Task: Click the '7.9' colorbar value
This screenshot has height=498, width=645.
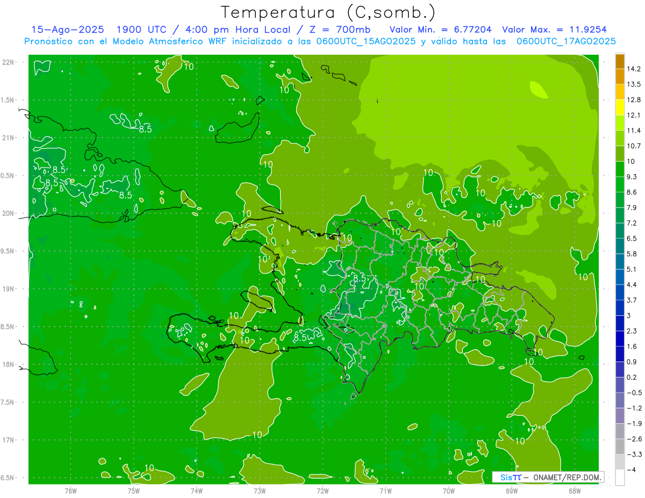Action: 632,207
